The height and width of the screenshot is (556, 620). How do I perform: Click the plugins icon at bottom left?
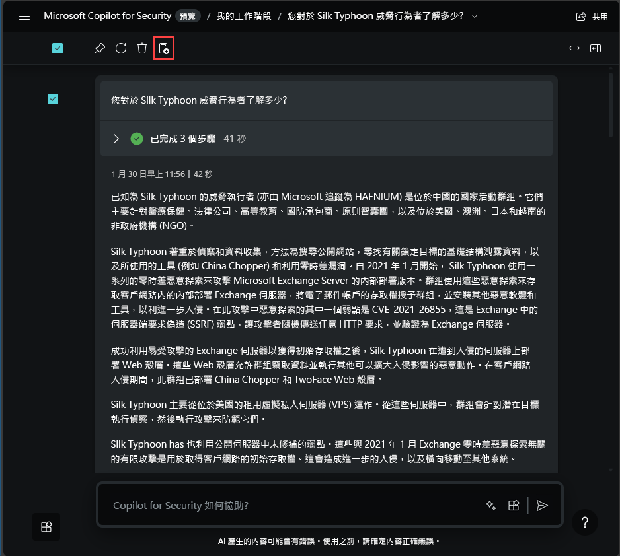(x=46, y=527)
